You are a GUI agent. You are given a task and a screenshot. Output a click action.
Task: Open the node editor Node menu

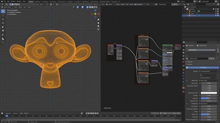(131, 4)
